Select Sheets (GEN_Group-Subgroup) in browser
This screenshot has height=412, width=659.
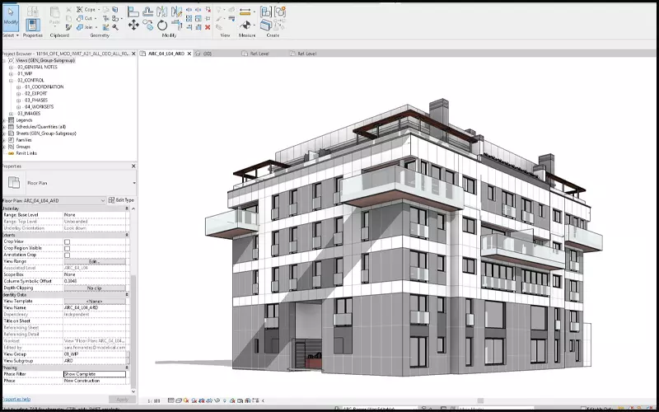point(46,133)
